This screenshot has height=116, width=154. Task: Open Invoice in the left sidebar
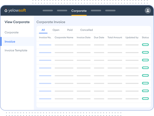(17, 42)
